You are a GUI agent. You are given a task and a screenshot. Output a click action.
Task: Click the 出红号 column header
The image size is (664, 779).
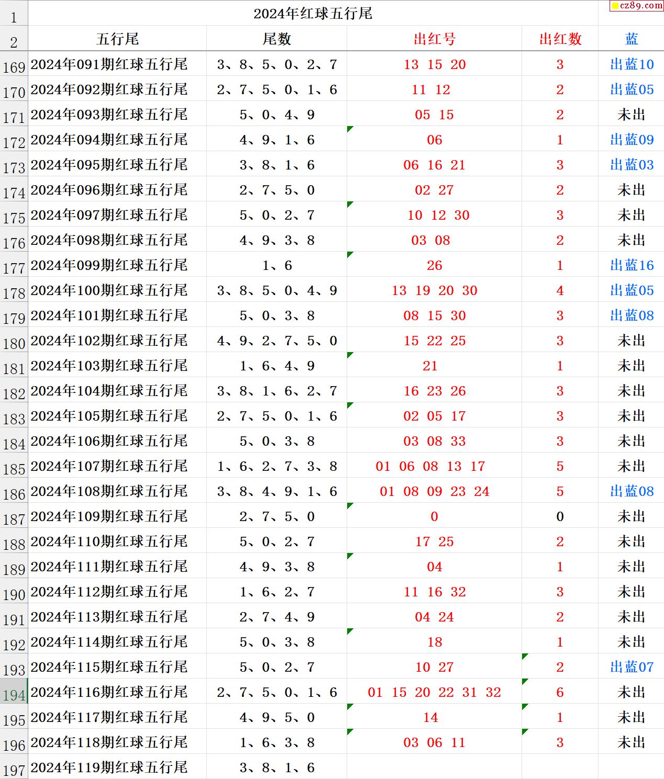(434, 39)
